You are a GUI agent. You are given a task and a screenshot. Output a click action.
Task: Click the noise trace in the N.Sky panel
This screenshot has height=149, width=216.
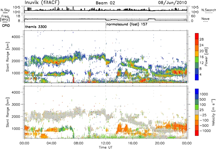pos(106,10)
